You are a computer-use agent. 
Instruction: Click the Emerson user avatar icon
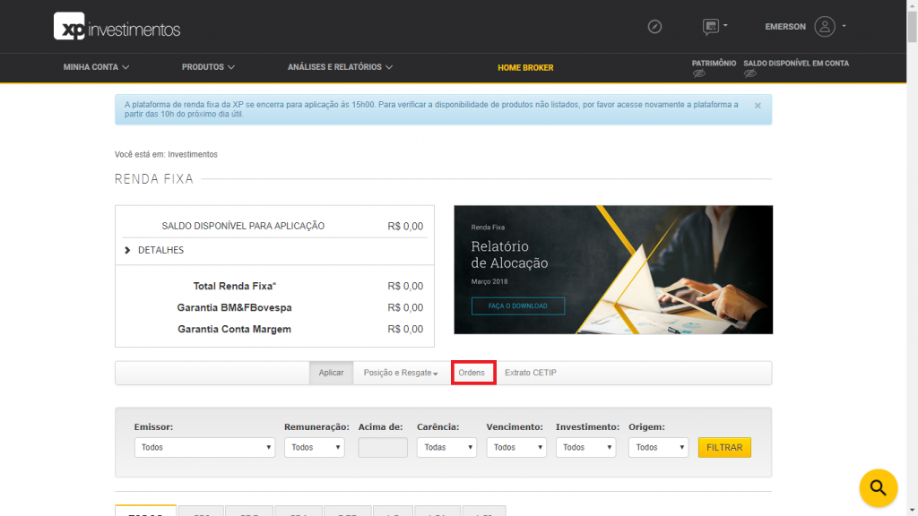[x=825, y=26]
